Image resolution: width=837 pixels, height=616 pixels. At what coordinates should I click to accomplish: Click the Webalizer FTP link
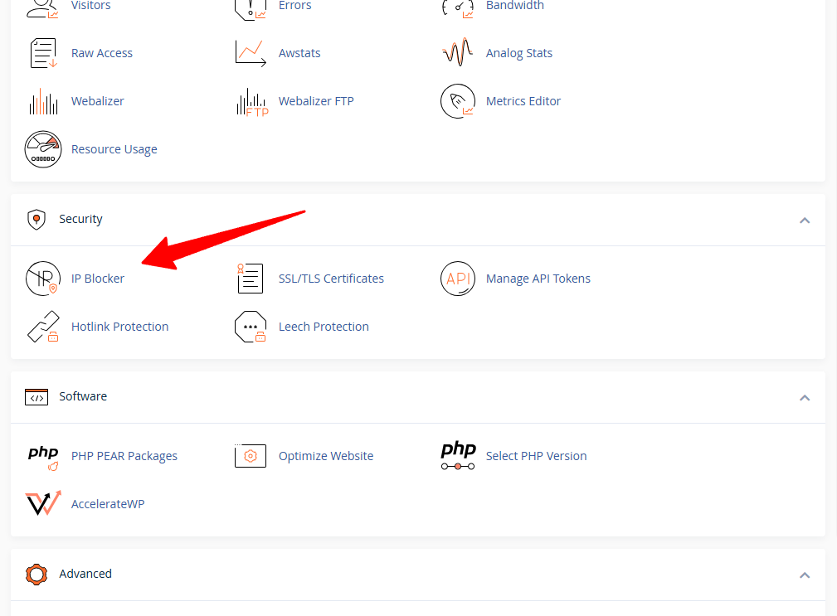point(316,101)
